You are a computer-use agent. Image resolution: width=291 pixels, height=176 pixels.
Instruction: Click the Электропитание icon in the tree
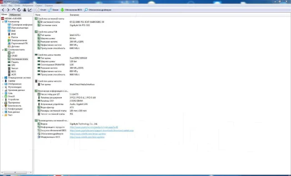[x=9, y=40]
